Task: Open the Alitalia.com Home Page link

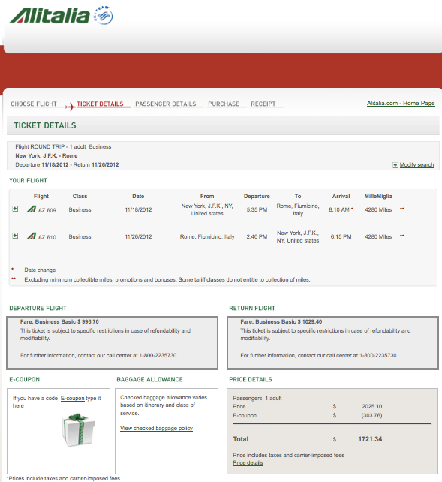Action: click(x=401, y=104)
